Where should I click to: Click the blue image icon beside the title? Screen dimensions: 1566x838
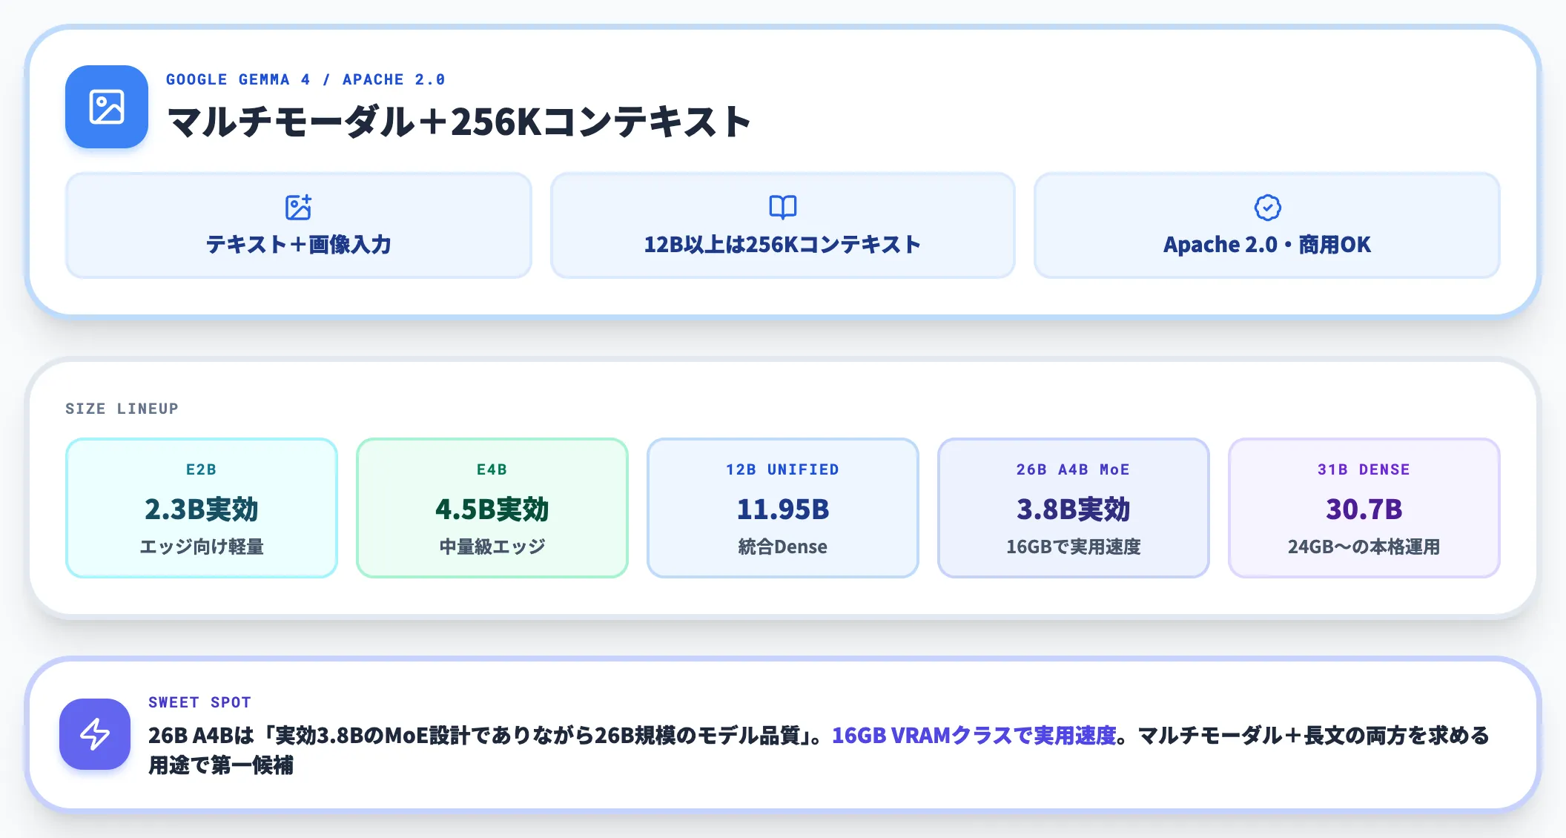[x=107, y=107]
